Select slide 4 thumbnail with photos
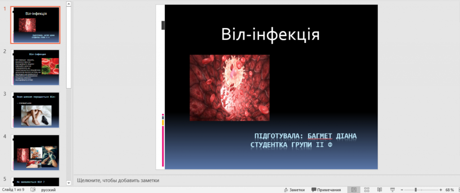Screen dimensions: 460x193 35,152
